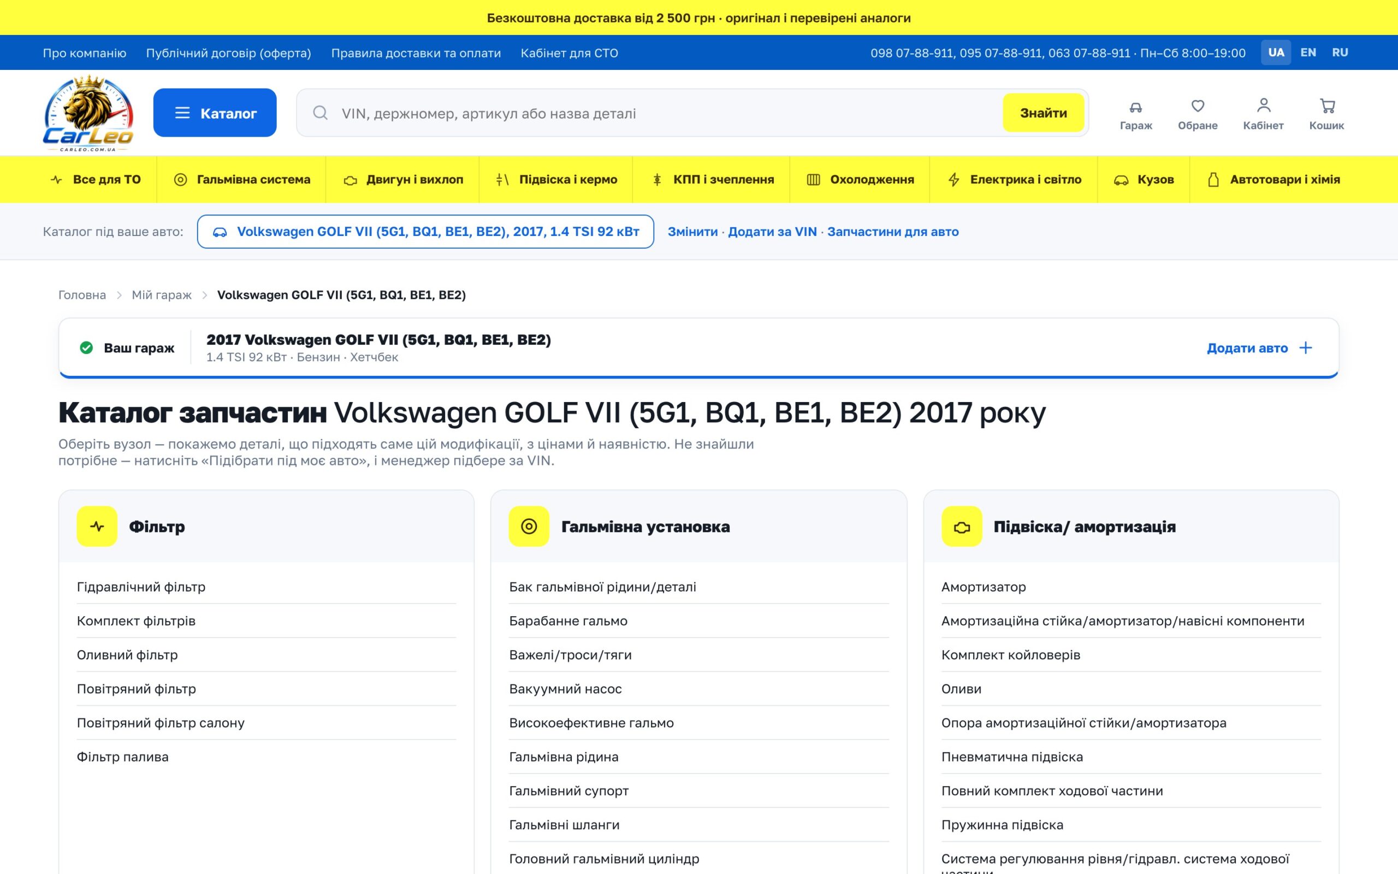This screenshot has width=1398, height=874.
Task: Open the Каталог menu button
Action: [215, 113]
